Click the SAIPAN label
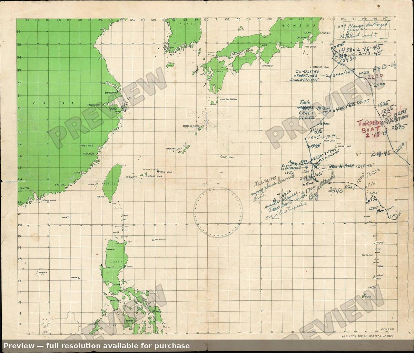The image size is (414, 353). click(x=379, y=275)
